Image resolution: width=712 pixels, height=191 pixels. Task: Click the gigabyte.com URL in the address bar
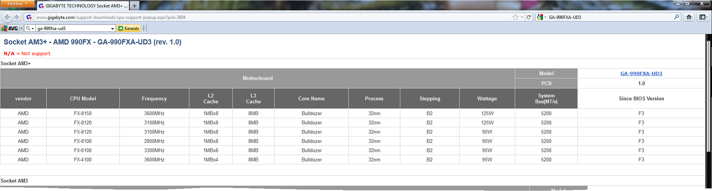point(111,17)
